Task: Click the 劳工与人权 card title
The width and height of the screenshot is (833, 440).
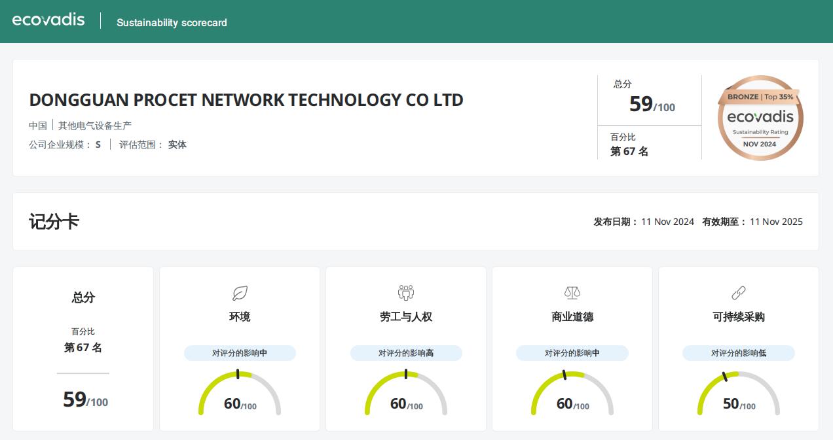Action: pos(406,316)
